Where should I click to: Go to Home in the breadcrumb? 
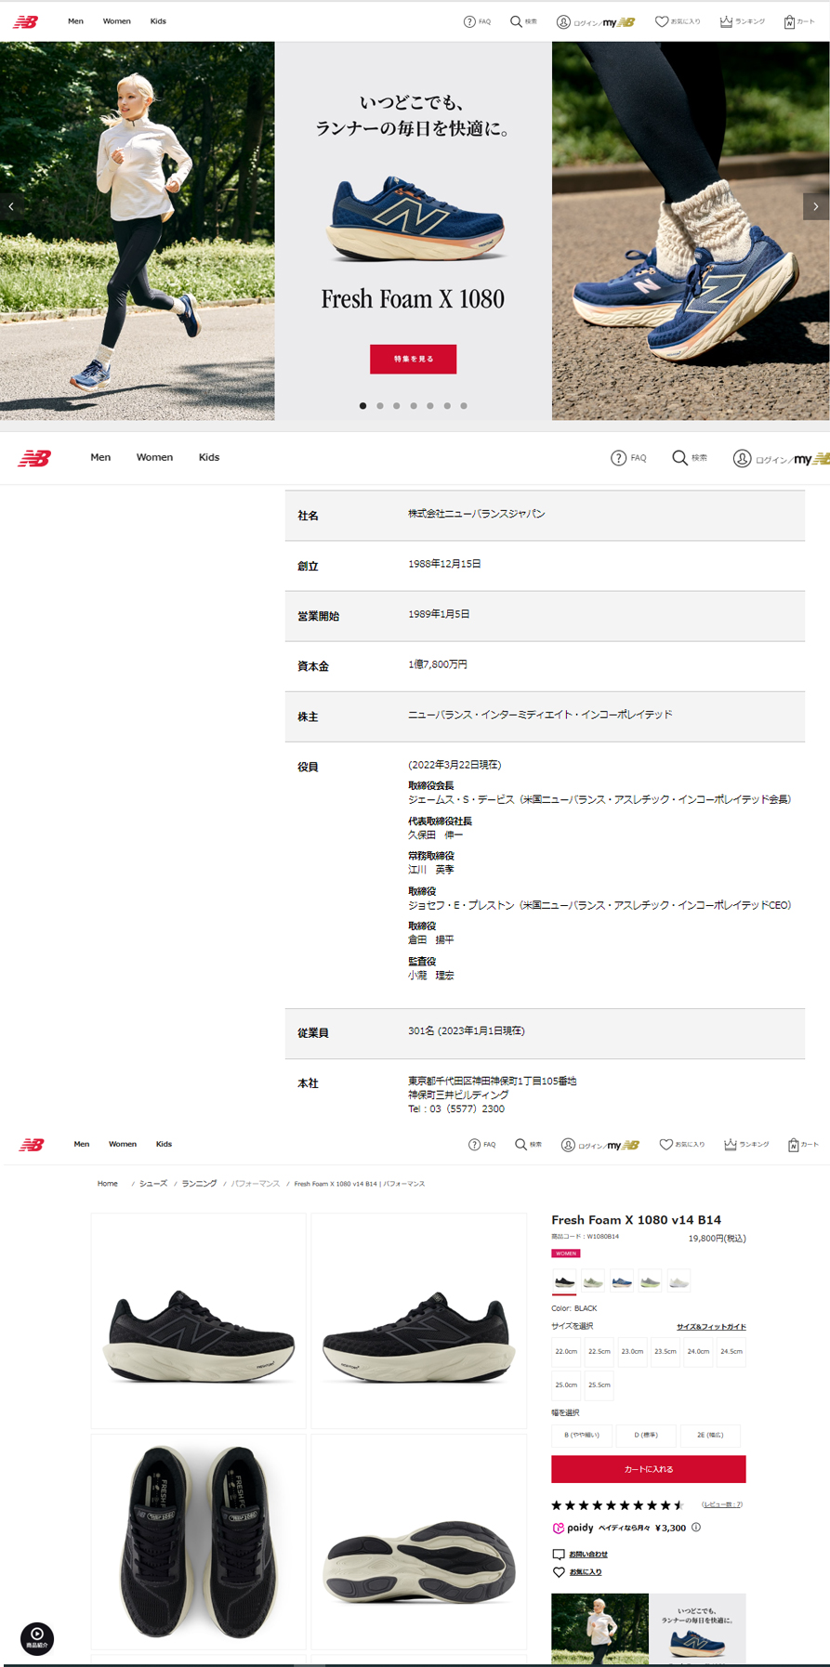click(108, 1184)
